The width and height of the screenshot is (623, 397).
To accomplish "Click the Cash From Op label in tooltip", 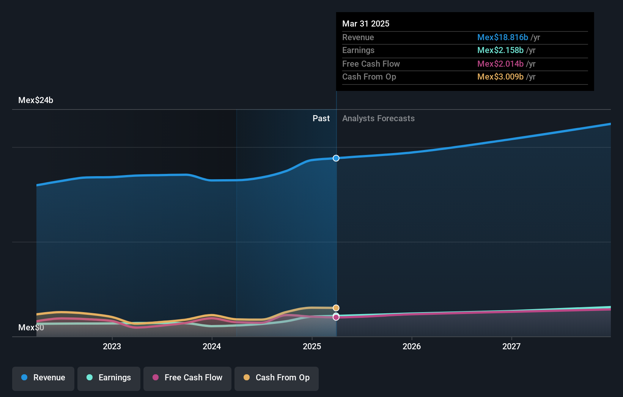I will (369, 77).
